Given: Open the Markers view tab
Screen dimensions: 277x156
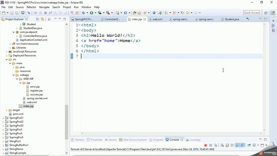Looking at the screenshot, I should click(78, 140).
